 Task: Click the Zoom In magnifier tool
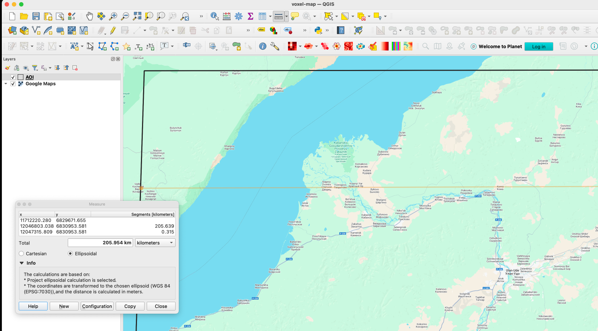pos(113,16)
